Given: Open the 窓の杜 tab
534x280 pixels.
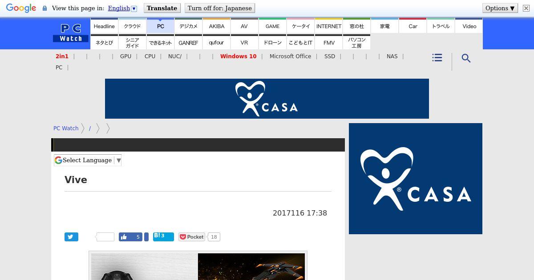Looking at the screenshot, I should (x=357, y=26).
